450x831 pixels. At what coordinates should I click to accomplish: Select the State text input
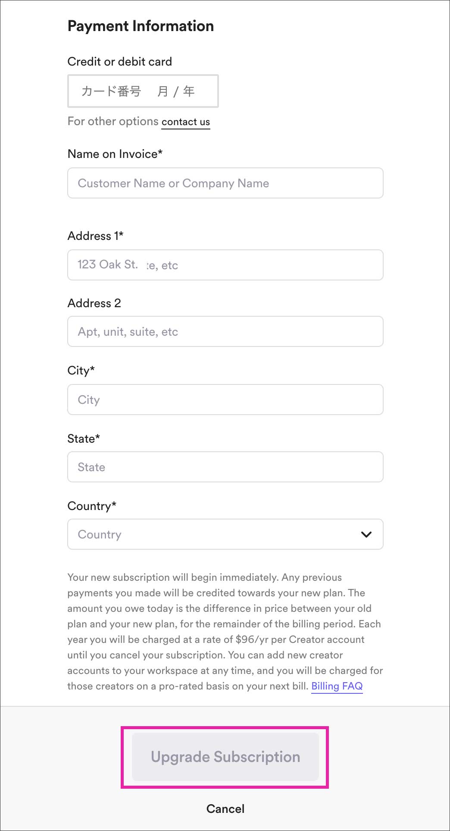click(225, 467)
